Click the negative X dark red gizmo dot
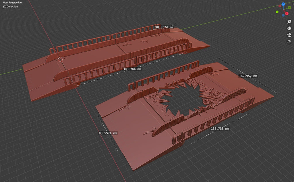This screenshot has width=294, height=182. [x=280, y=6]
